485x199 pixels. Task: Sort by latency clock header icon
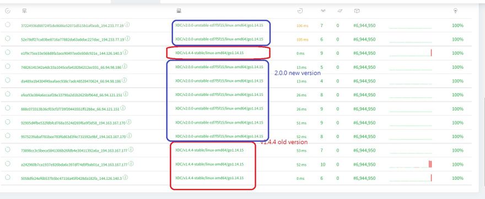tap(300, 11)
